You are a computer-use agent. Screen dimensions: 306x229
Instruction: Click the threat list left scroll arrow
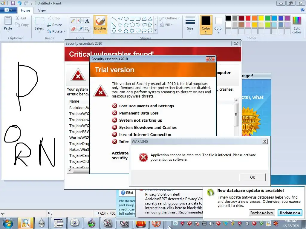pyautogui.click(x=70, y=170)
